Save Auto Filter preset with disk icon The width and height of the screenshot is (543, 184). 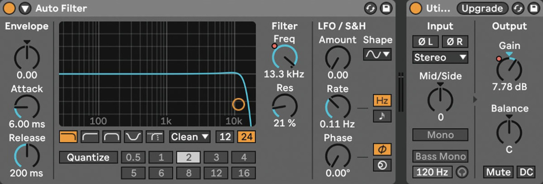click(x=386, y=8)
